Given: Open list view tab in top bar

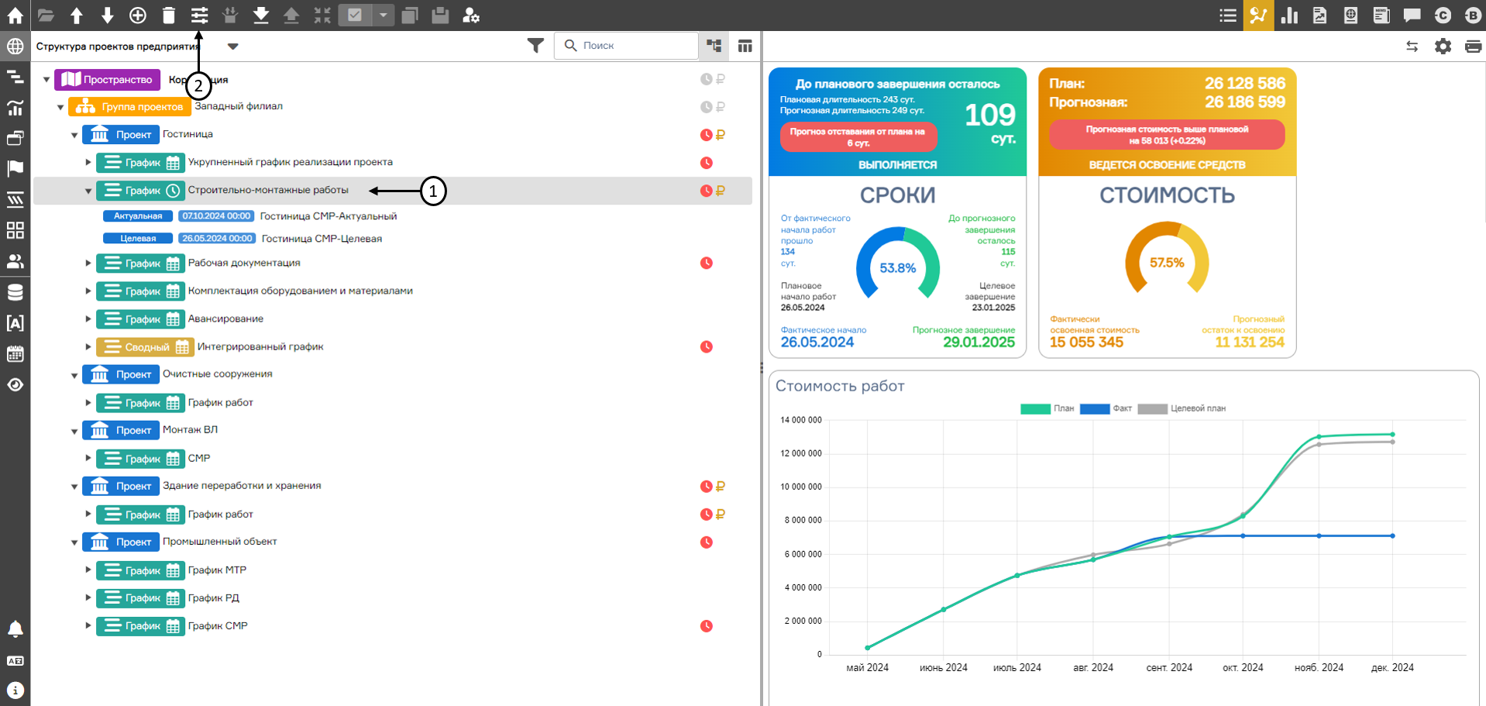Looking at the screenshot, I should coord(1227,15).
